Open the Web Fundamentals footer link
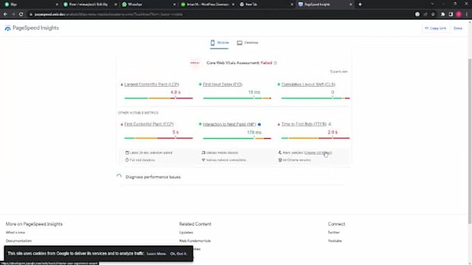This screenshot has height=265, width=472. pyautogui.click(x=195, y=241)
